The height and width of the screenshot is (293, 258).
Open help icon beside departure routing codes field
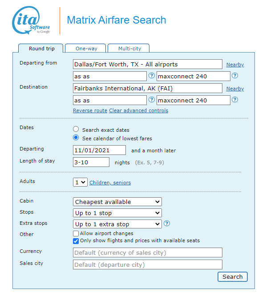pyautogui.click(x=151, y=76)
